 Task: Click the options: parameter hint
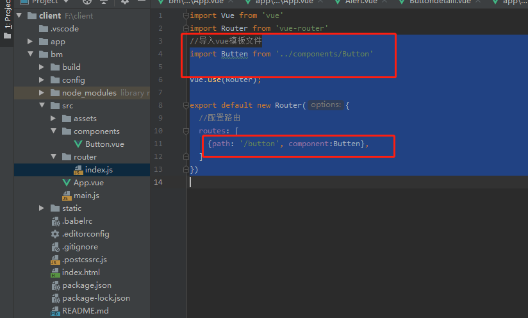tap(326, 105)
